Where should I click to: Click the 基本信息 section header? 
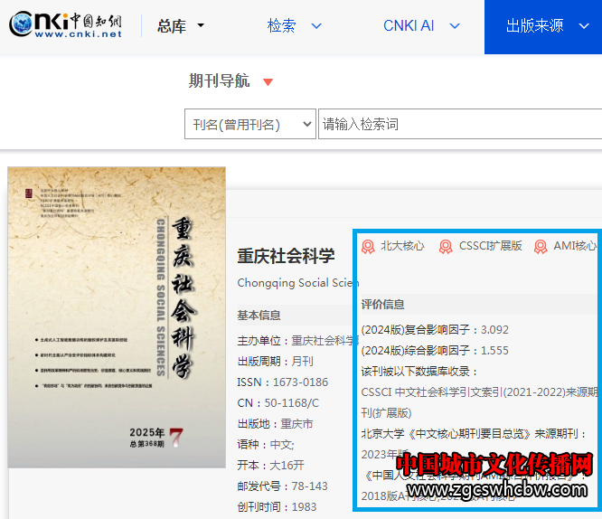(259, 316)
